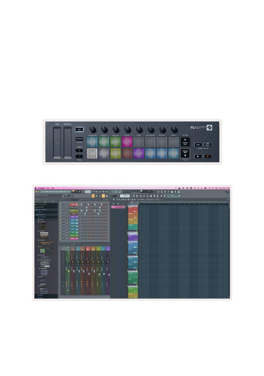The width and height of the screenshot is (264, 376).
Task: Toggle mute LED on Sub 1 channel
Action: coord(60,217)
